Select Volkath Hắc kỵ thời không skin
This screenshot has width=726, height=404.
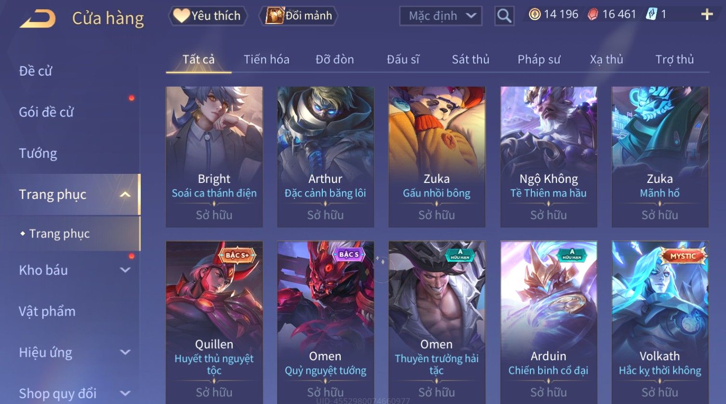coord(660,323)
